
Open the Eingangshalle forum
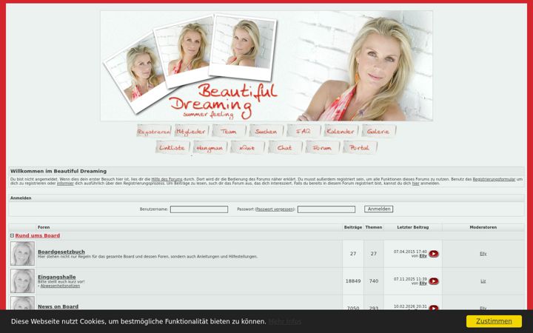click(57, 277)
